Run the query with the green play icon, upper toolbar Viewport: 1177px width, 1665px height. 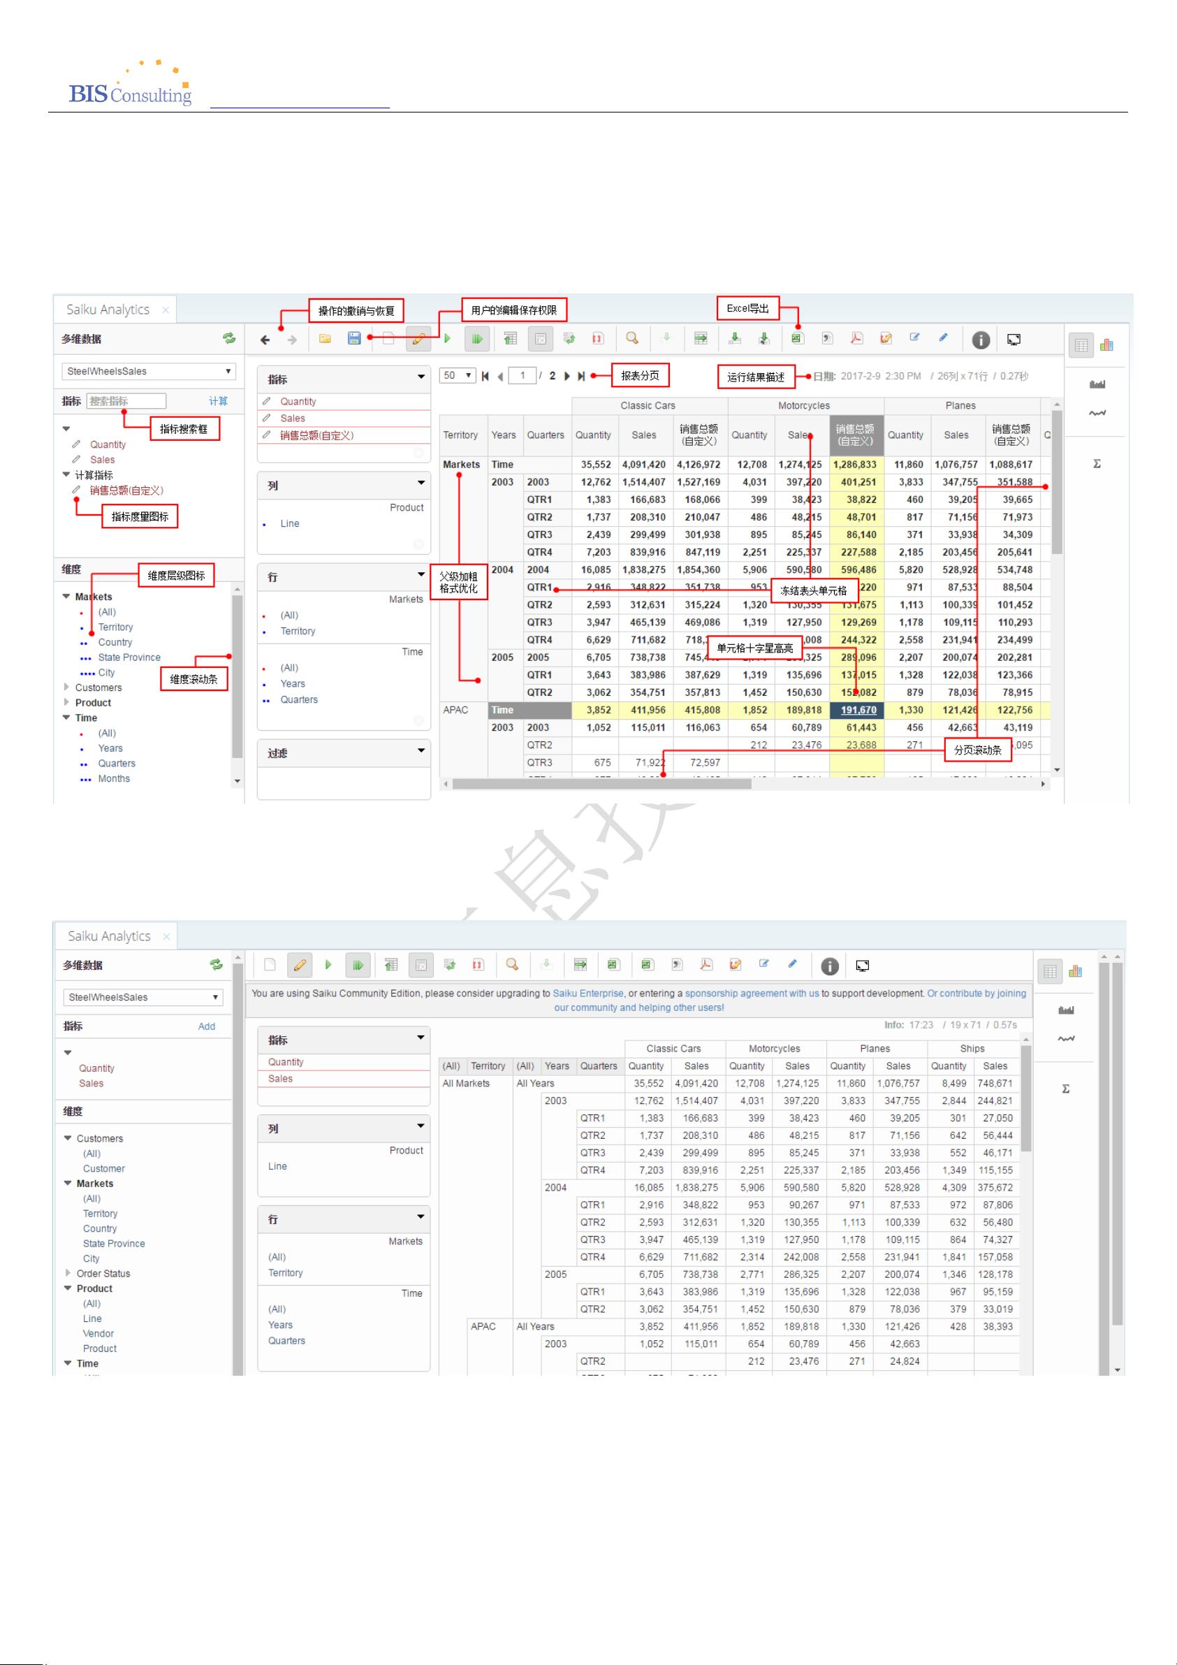tap(448, 338)
